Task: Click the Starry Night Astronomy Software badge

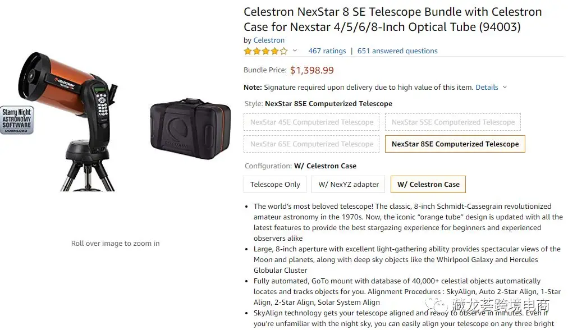Action: (x=17, y=120)
